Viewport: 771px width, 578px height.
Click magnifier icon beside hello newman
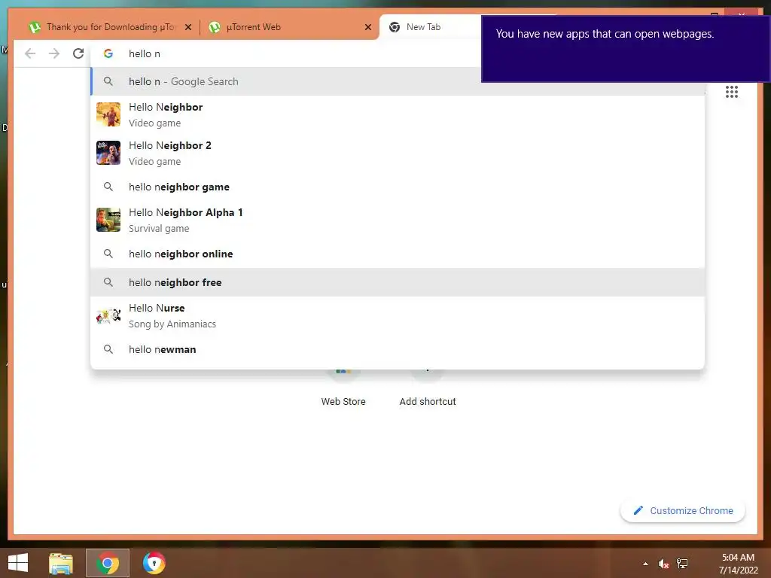108,349
